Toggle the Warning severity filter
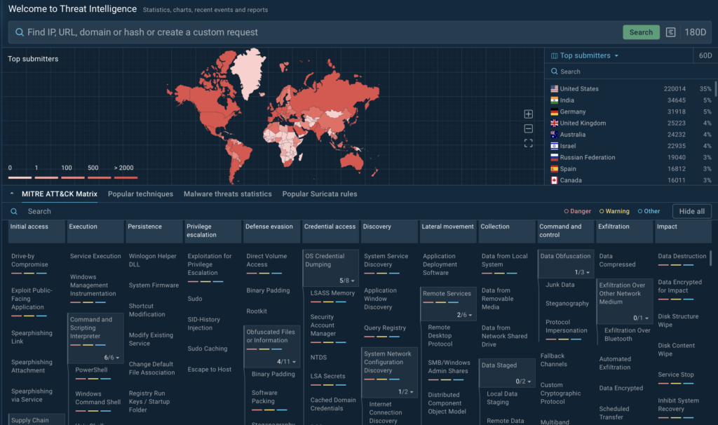 614,211
